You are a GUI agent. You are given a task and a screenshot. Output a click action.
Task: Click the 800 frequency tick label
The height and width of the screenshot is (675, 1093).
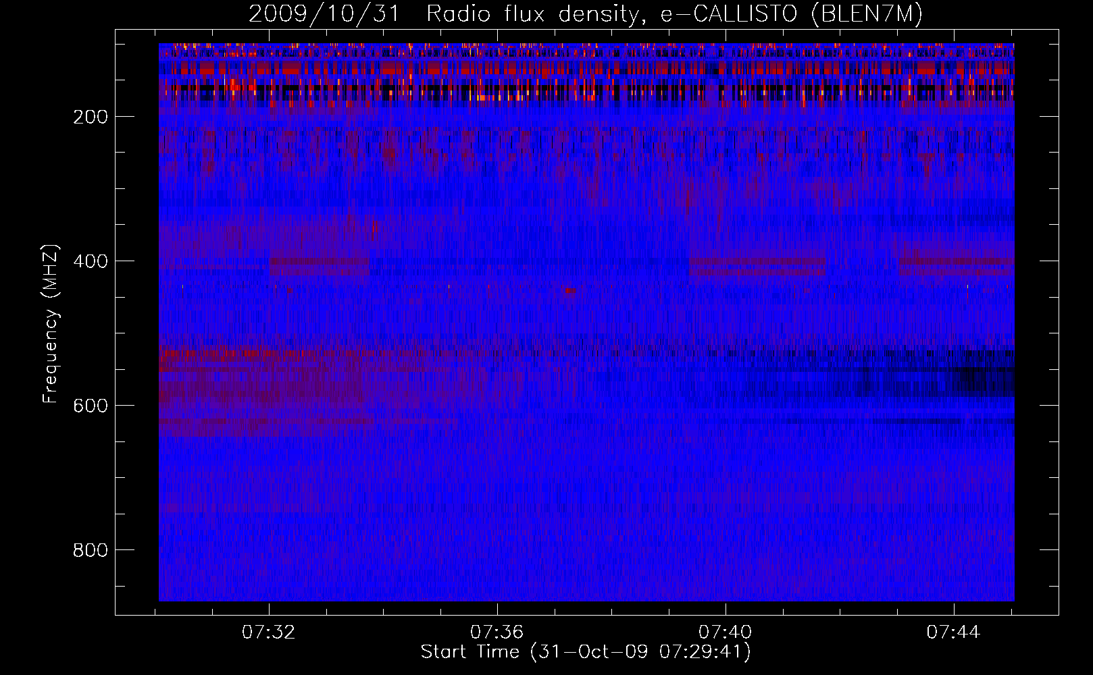pos(91,550)
